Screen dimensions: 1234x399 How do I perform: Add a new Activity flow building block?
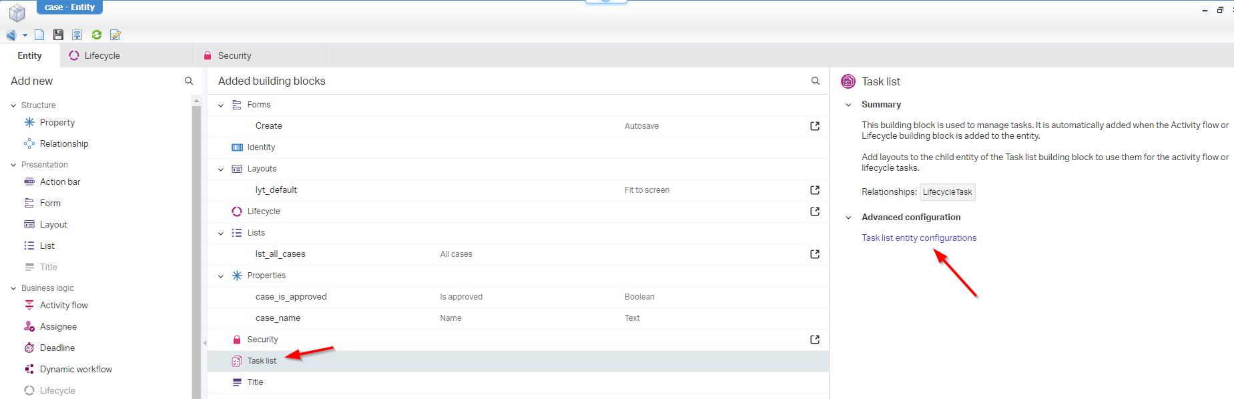tap(63, 306)
